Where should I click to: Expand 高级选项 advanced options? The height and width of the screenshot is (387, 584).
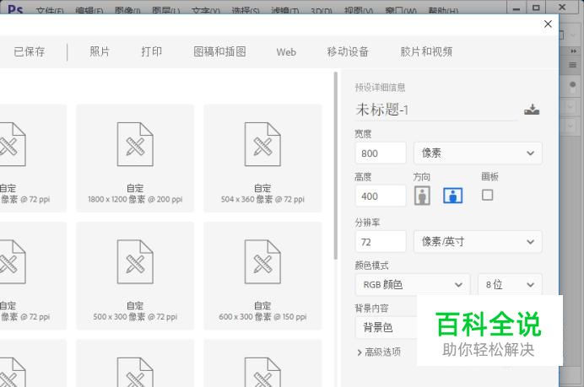click(379, 352)
